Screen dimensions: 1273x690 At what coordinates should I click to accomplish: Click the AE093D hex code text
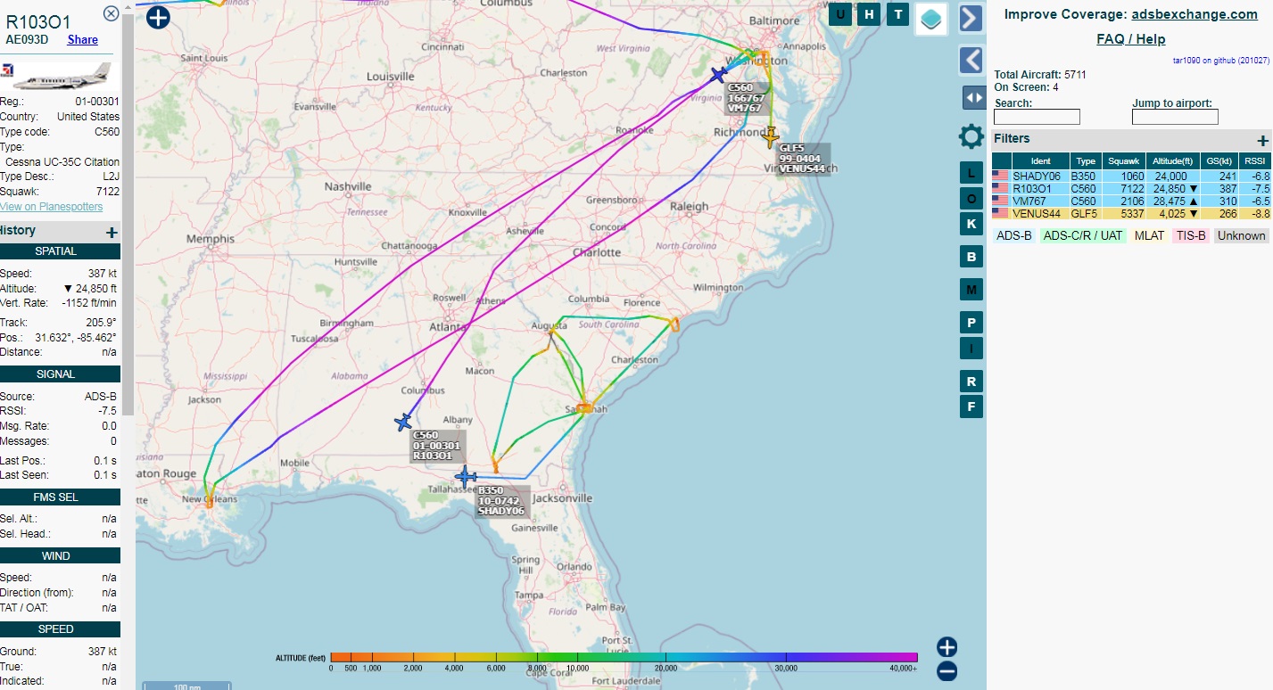(x=27, y=39)
